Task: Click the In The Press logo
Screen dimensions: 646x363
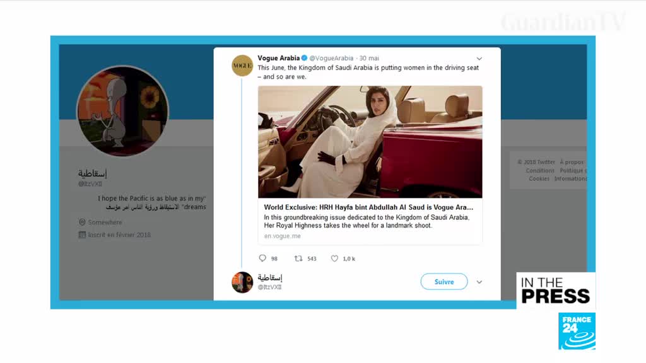Action: tap(556, 291)
